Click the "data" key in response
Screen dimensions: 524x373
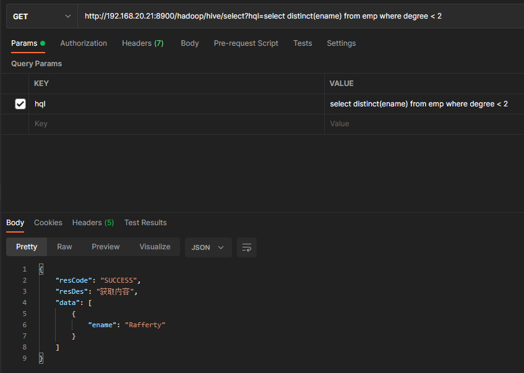pyautogui.click(x=68, y=302)
